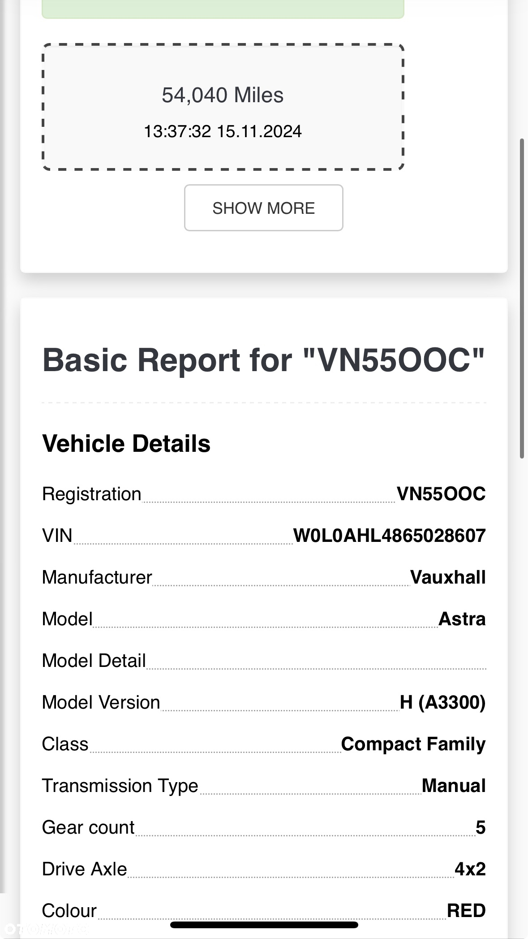Screen dimensions: 528x939
Task: Click the Class value Compact Family
Action: click(413, 744)
